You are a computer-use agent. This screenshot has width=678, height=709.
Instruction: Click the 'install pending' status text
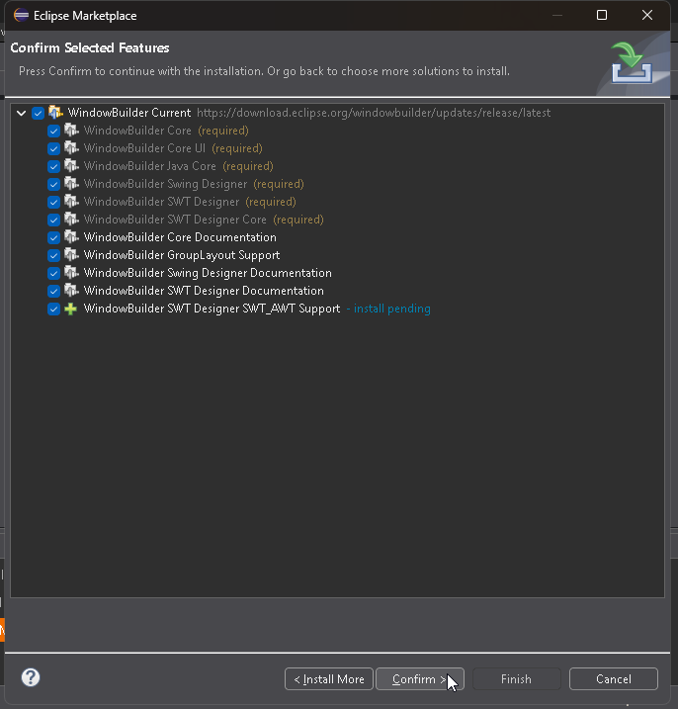point(392,309)
